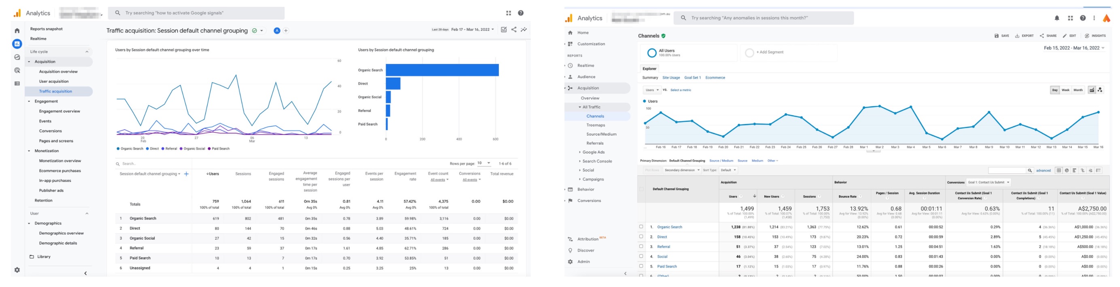Tick the Social row checkbox
The height and width of the screenshot is (287, 1120).
tap(641, 256)
